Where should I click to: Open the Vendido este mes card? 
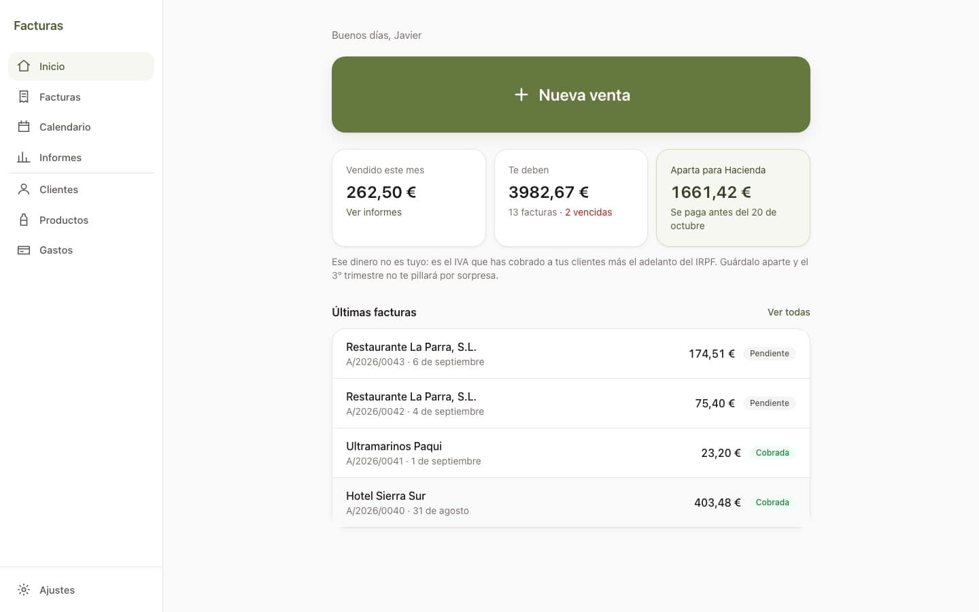409,198
